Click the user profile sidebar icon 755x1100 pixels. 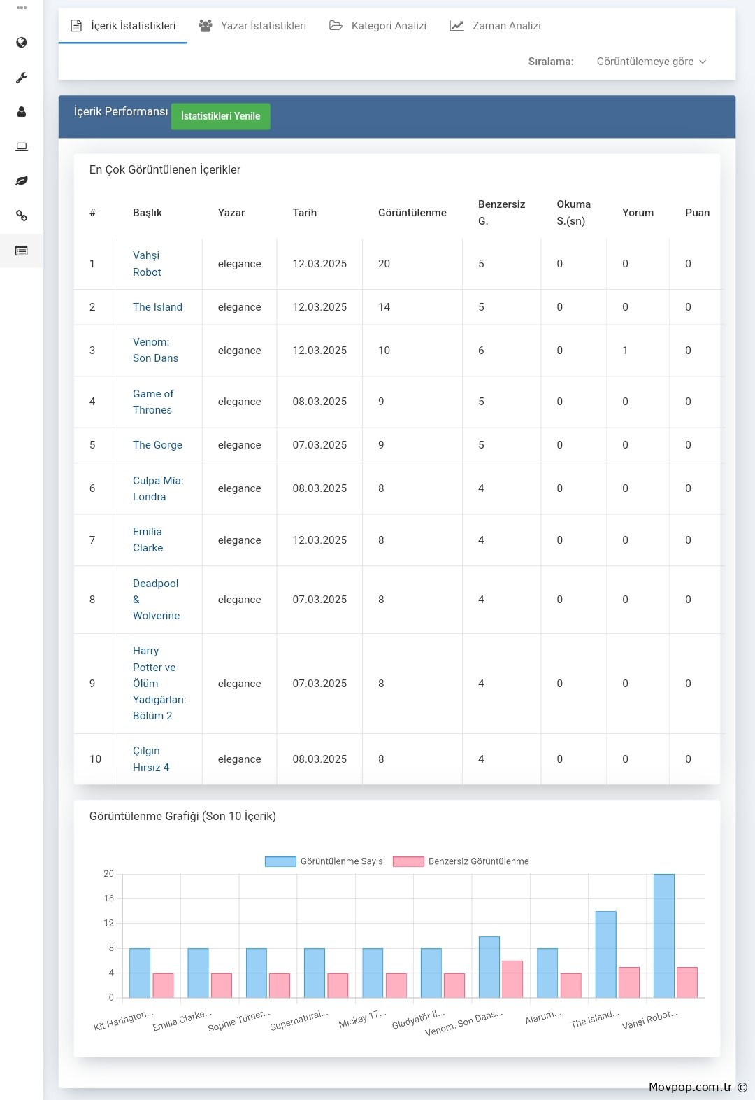click(x=22, y=112)
